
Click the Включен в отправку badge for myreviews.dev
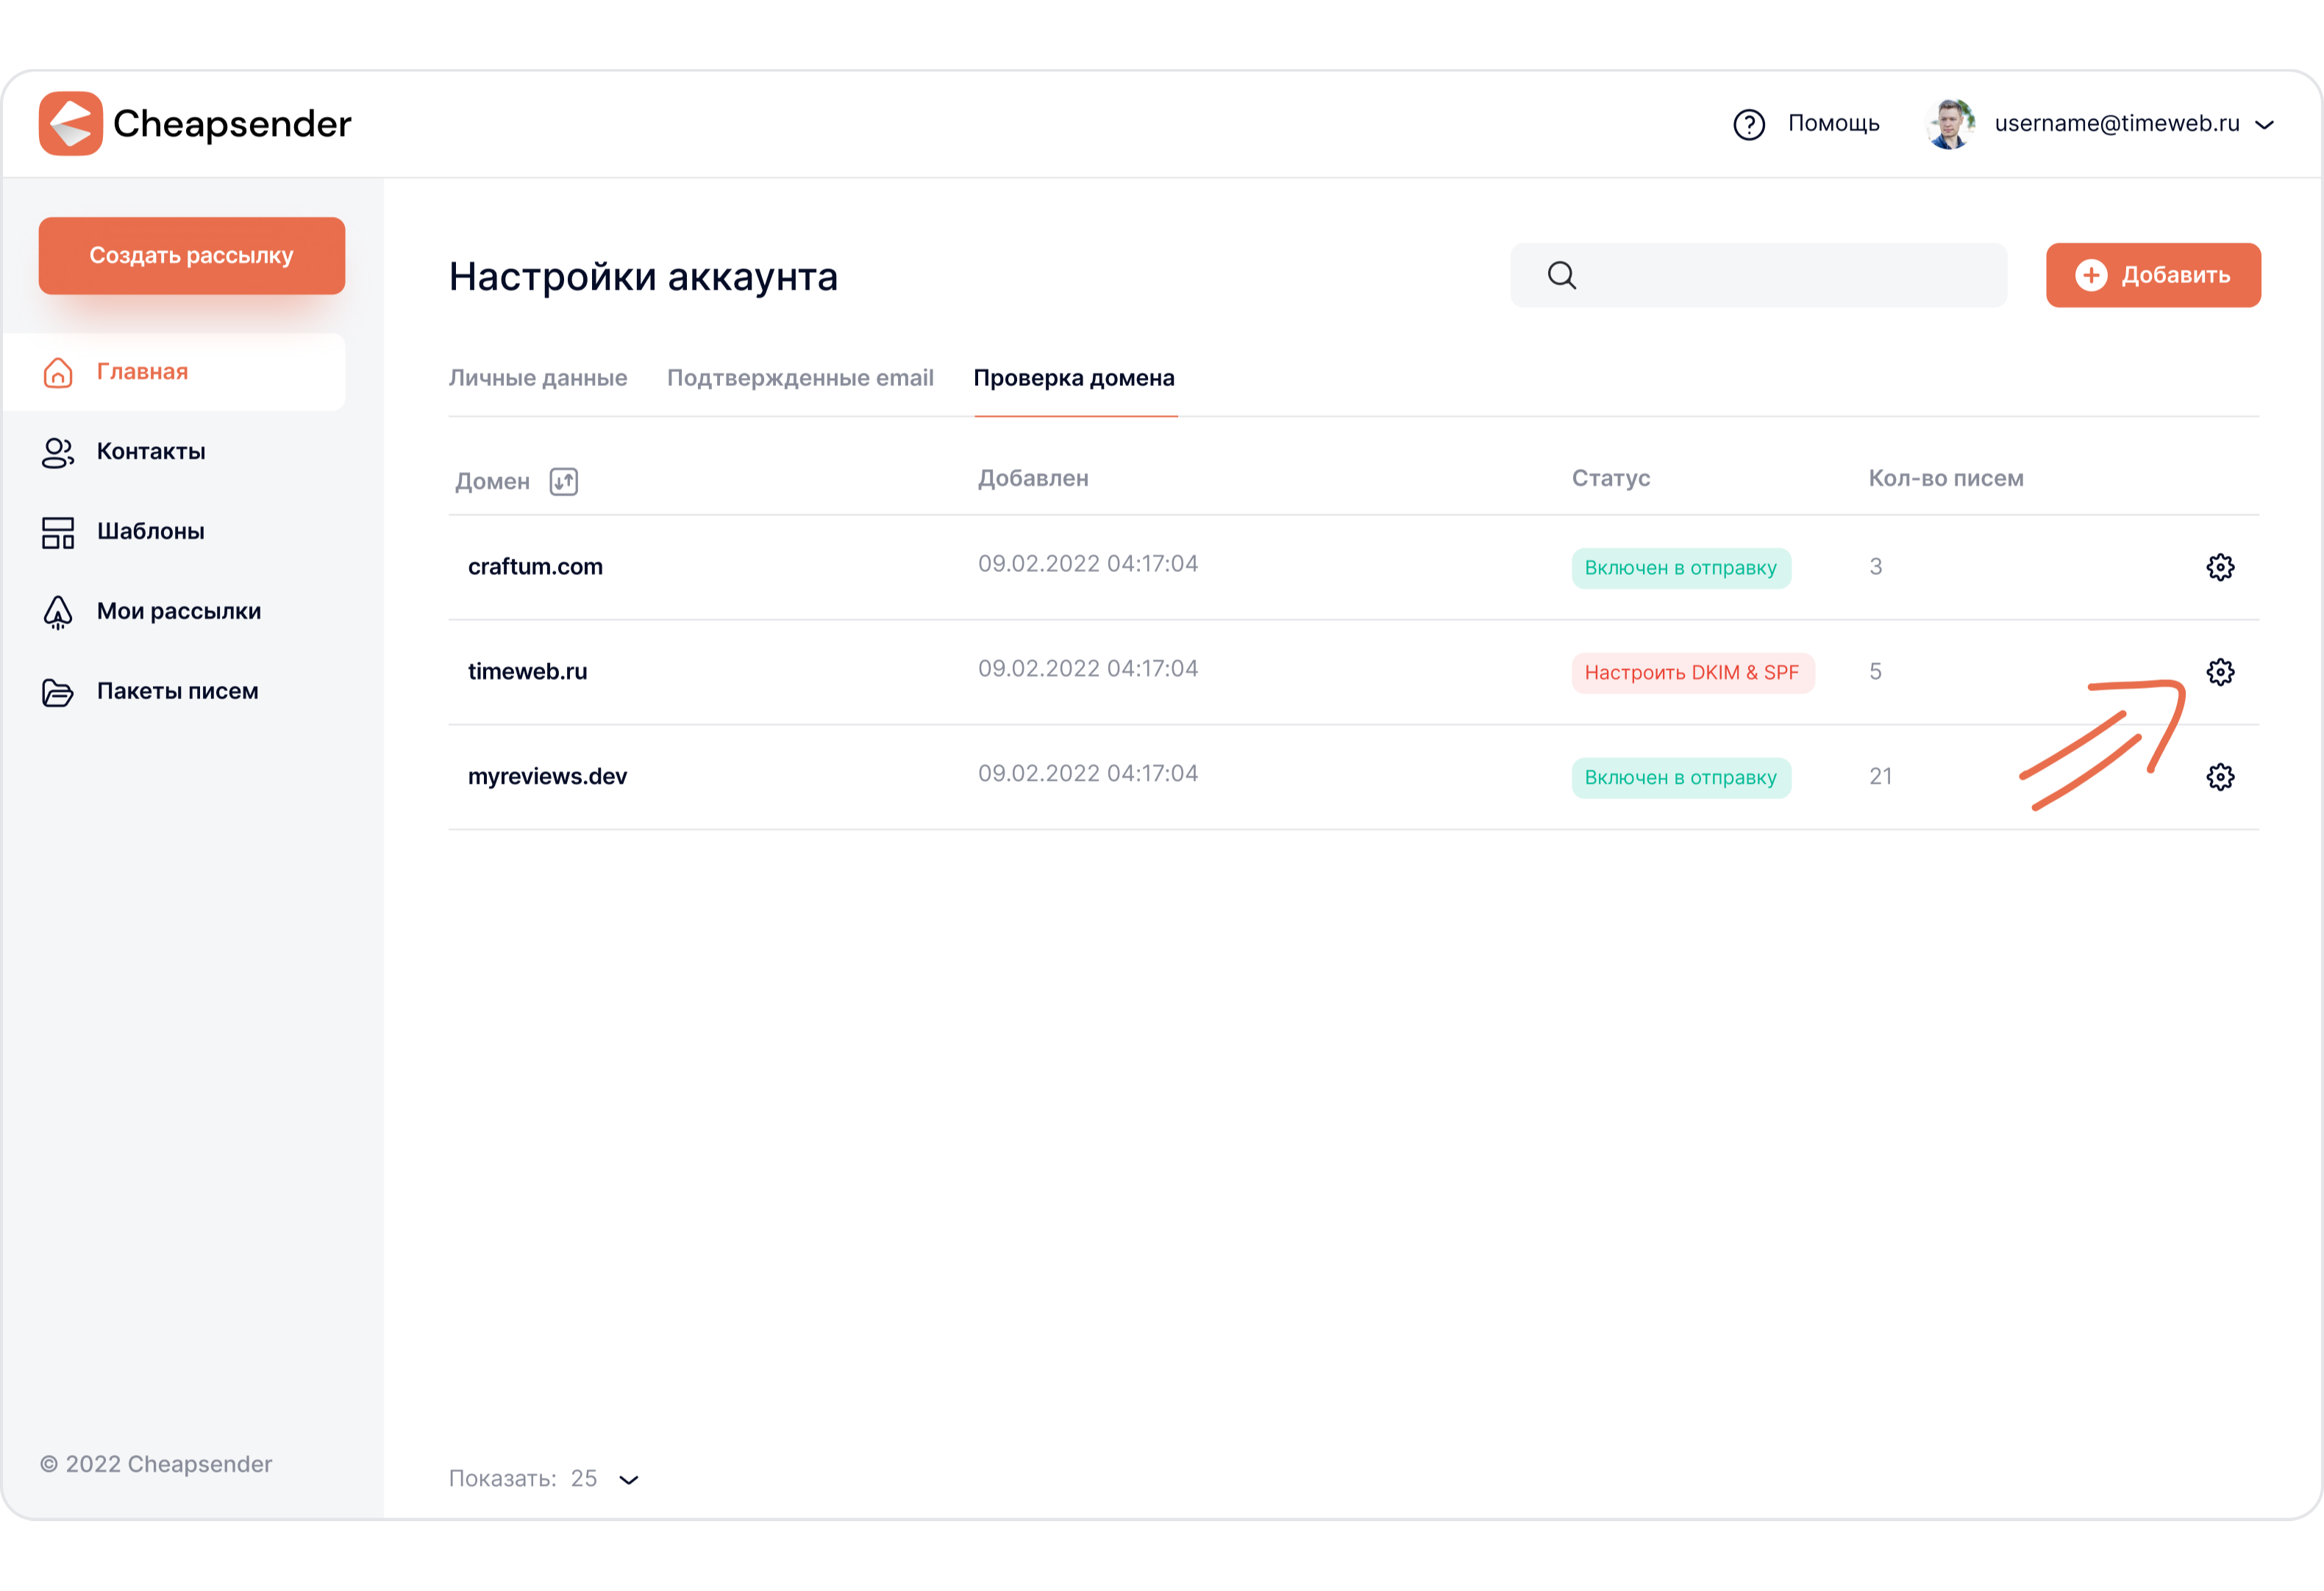click(x=1681, y=779)
